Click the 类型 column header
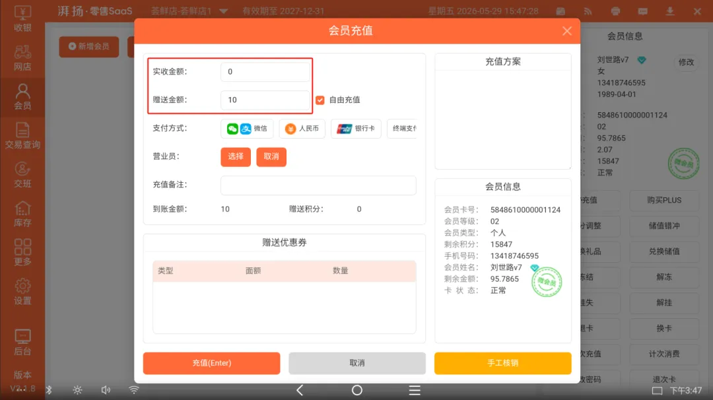This screenshot has height=400, width=713. pyautogui.click(x=166, y=271)
